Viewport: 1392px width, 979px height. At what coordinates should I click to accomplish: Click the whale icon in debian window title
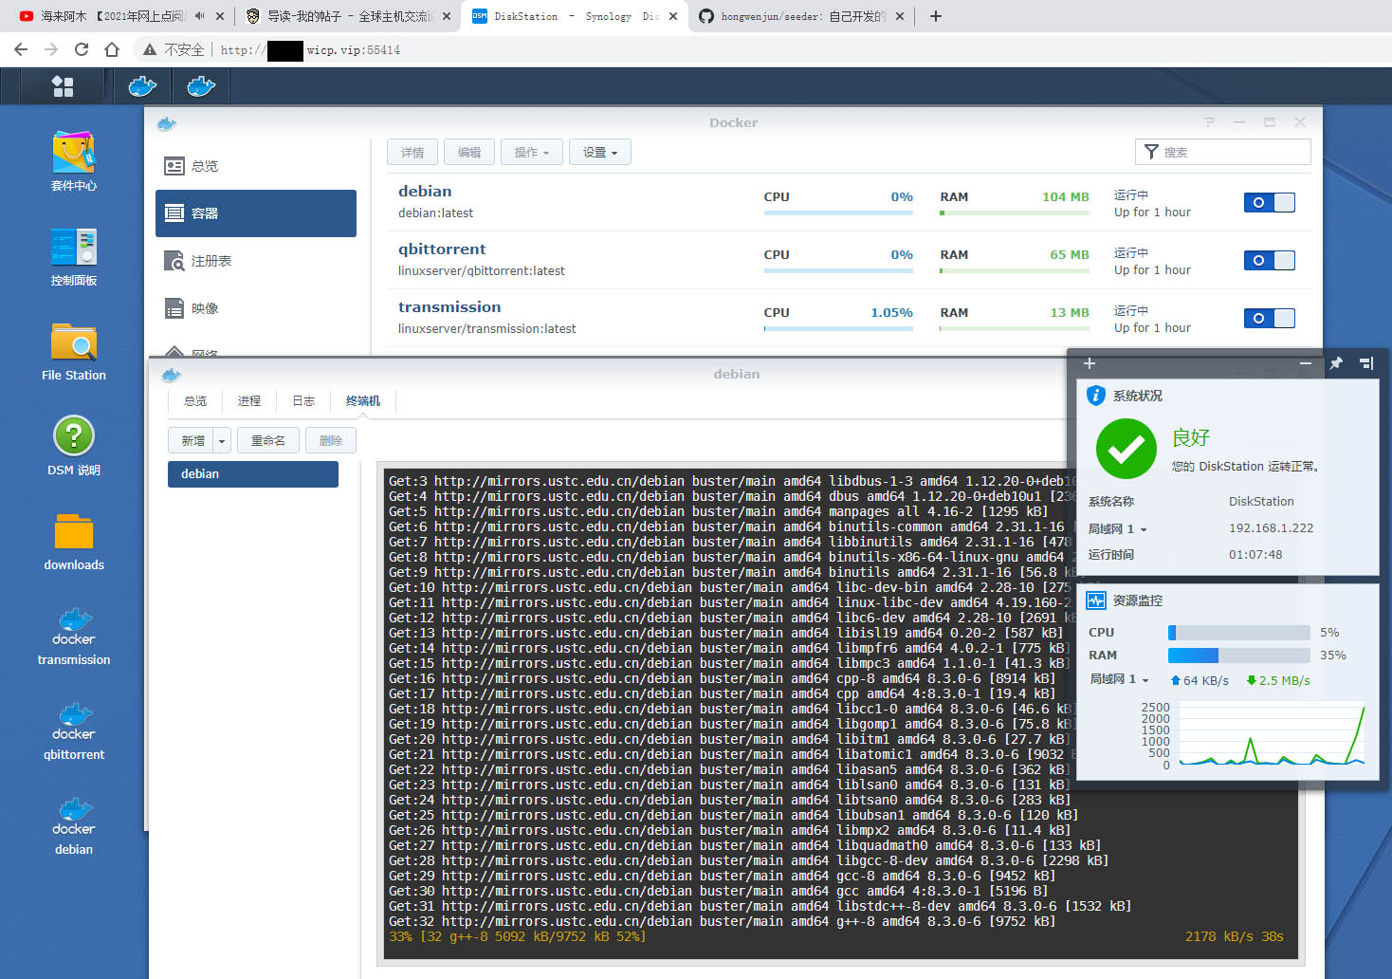coord(171,375)
